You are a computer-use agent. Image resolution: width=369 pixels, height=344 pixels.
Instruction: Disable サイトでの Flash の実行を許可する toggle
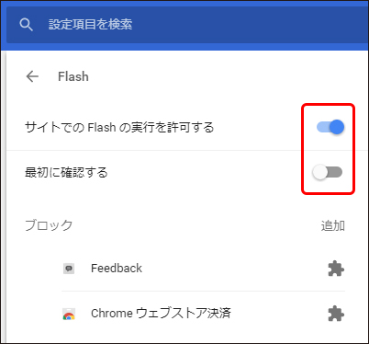point(330,127)
